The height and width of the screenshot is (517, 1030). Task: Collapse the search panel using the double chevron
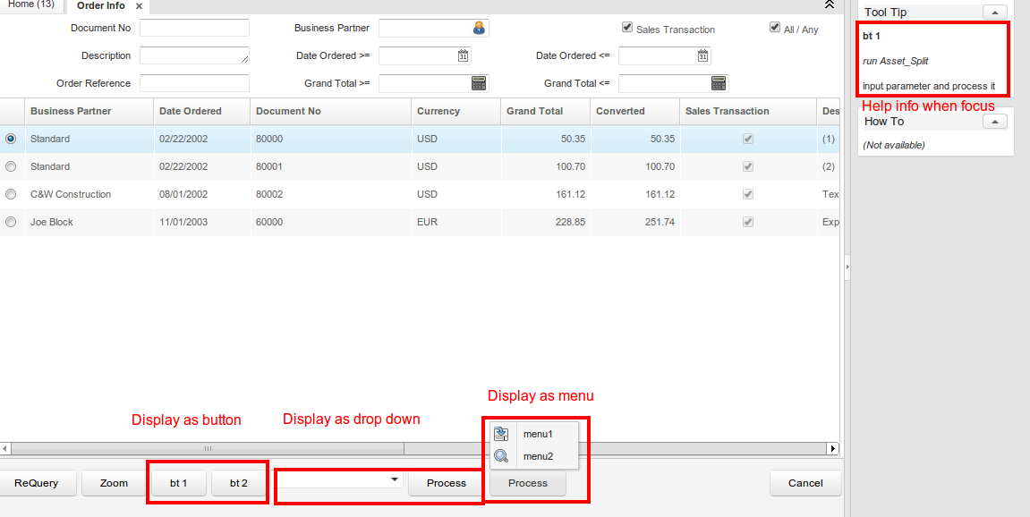[x=829, y=5]
